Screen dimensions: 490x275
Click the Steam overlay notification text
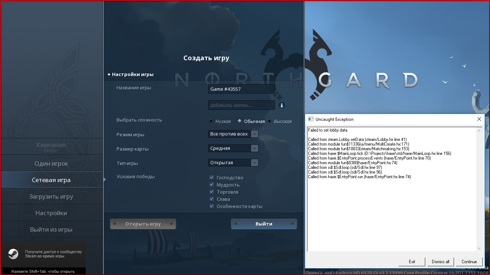tap(53, 254)
